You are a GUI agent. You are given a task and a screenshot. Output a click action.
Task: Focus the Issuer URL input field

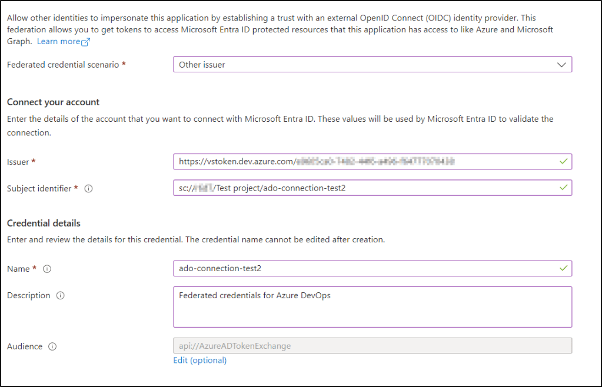[x=365, y=161]
